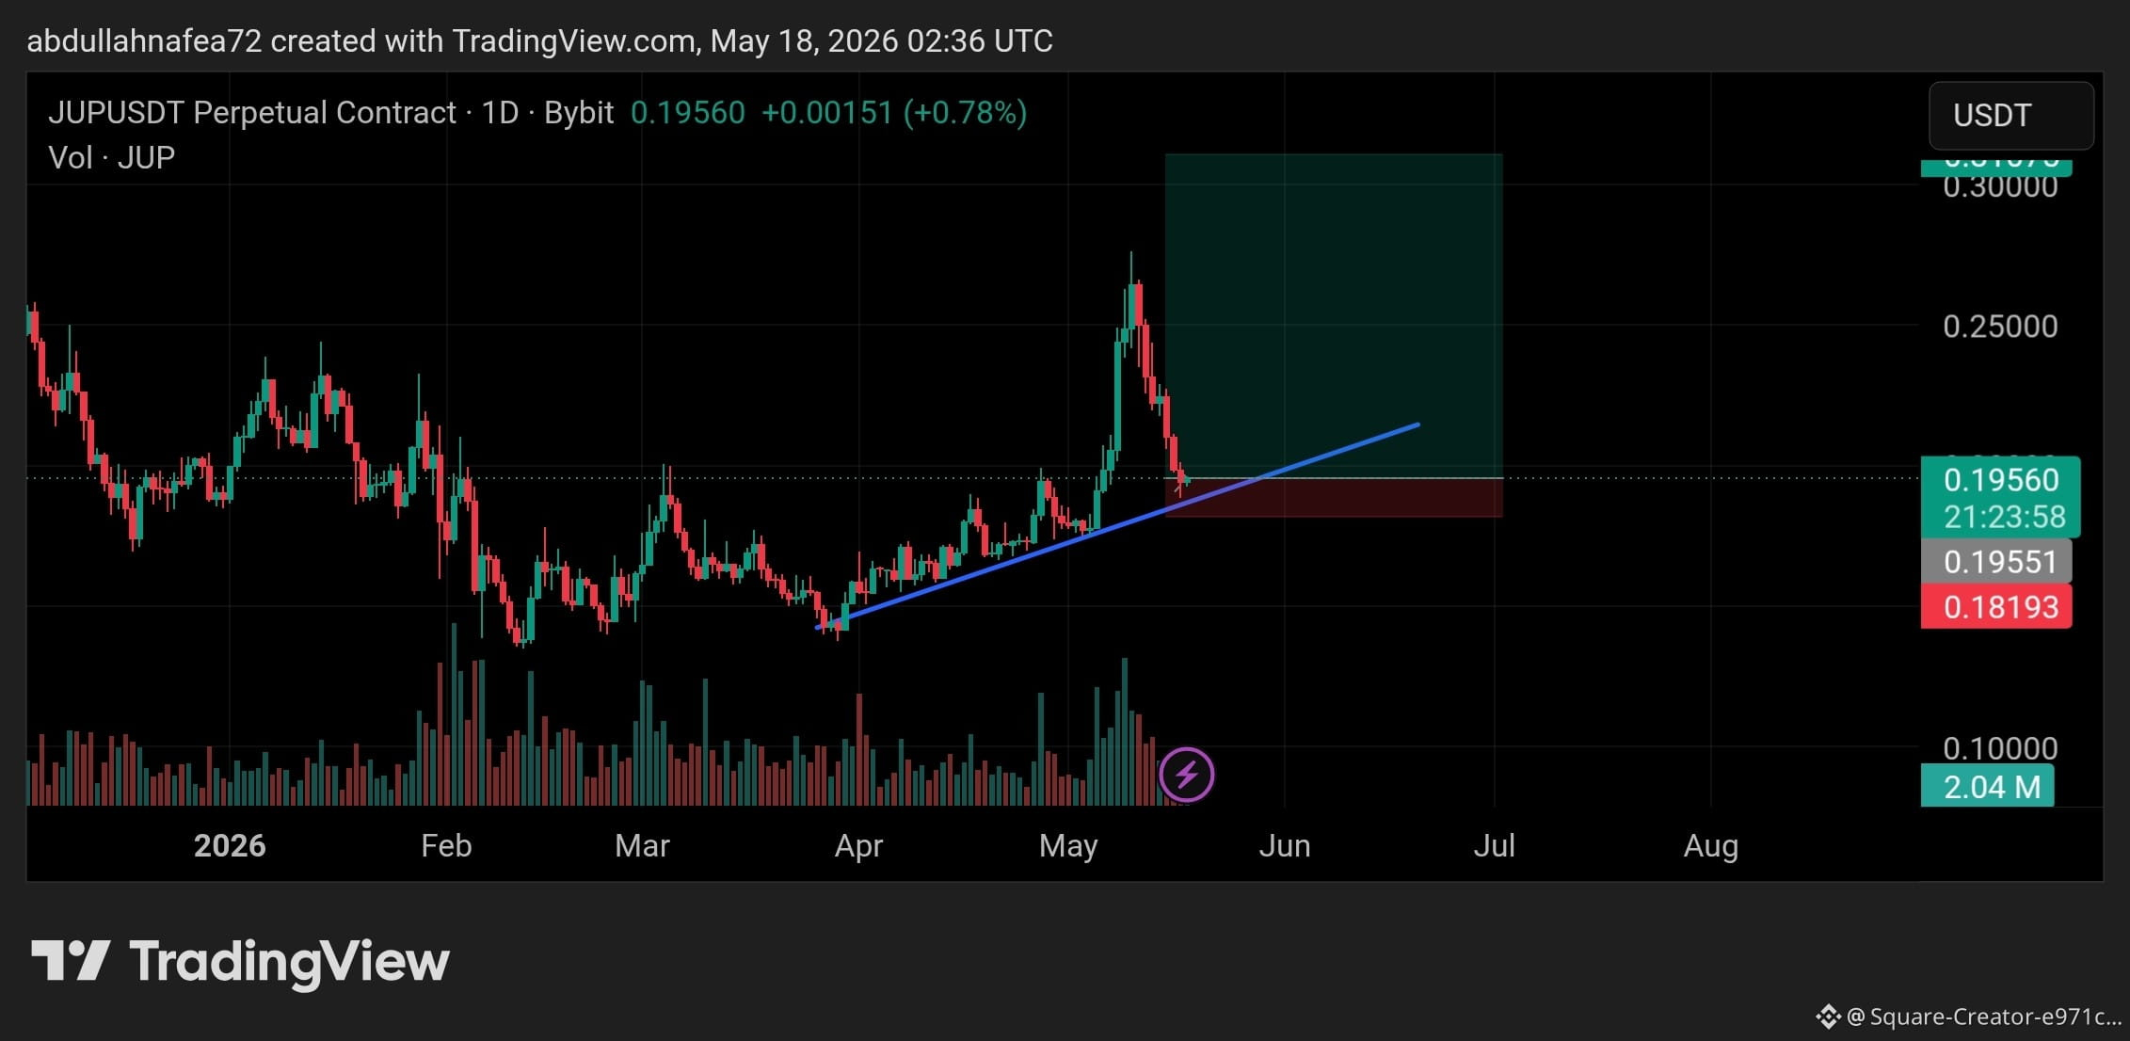This screenshot has width=2130, height=1041.
Task: Click the Jul label on time axis
Action: point(1495,845)
